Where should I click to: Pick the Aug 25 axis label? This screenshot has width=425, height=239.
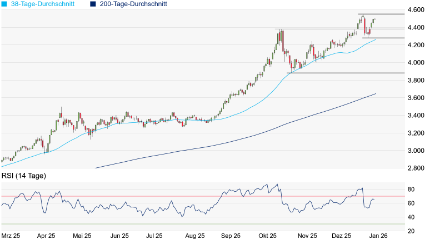click(194, 236)
